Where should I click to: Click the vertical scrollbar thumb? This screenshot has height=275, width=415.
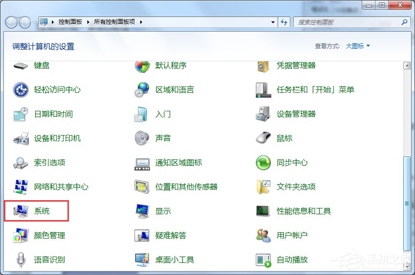407,204
